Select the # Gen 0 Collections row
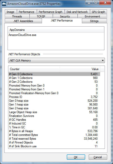 pyautogui.click(x=54, y=74)
